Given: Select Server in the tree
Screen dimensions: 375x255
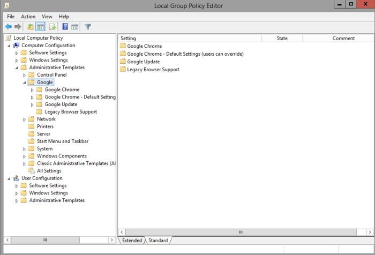Looking at the screenshot, I should (x=40, y=134).
